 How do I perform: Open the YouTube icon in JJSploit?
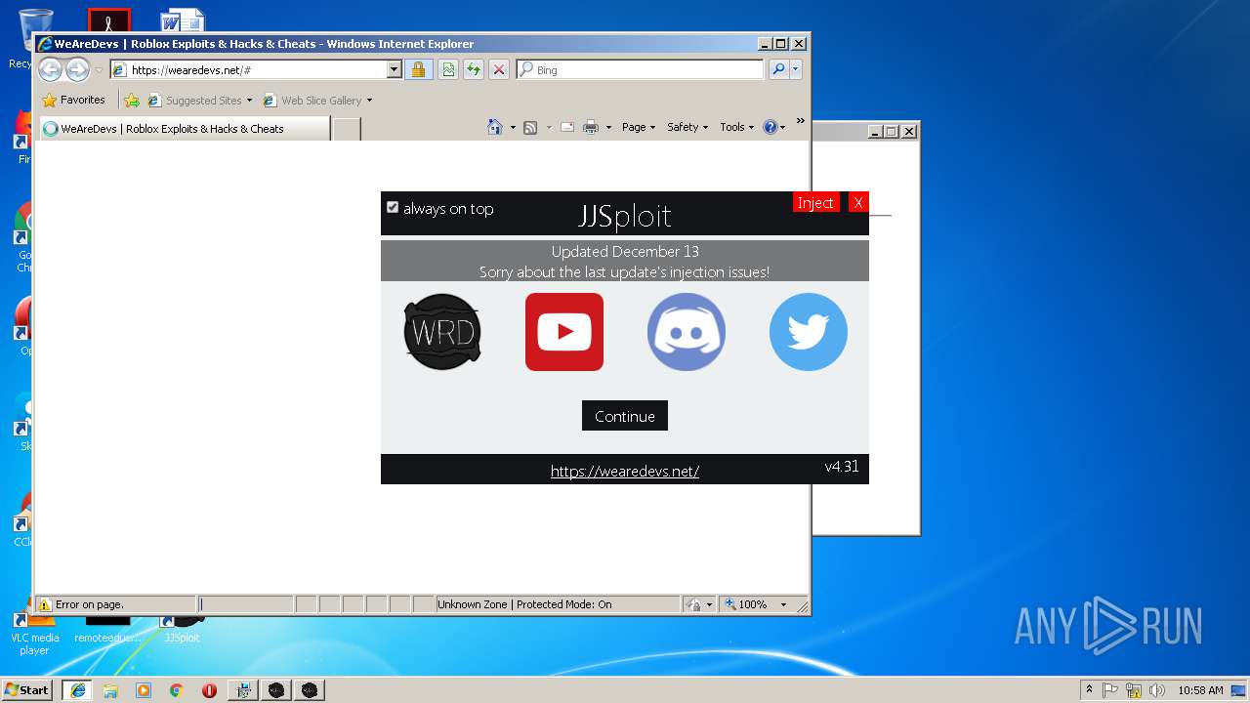coord(564,332)
